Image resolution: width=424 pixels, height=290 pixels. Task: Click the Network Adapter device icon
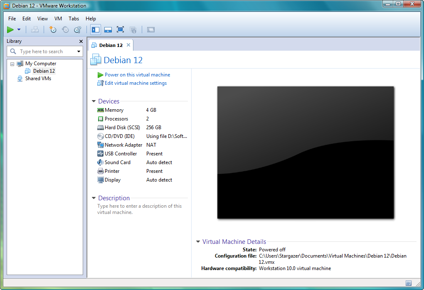pyautogui.click(x=101, y=145)
